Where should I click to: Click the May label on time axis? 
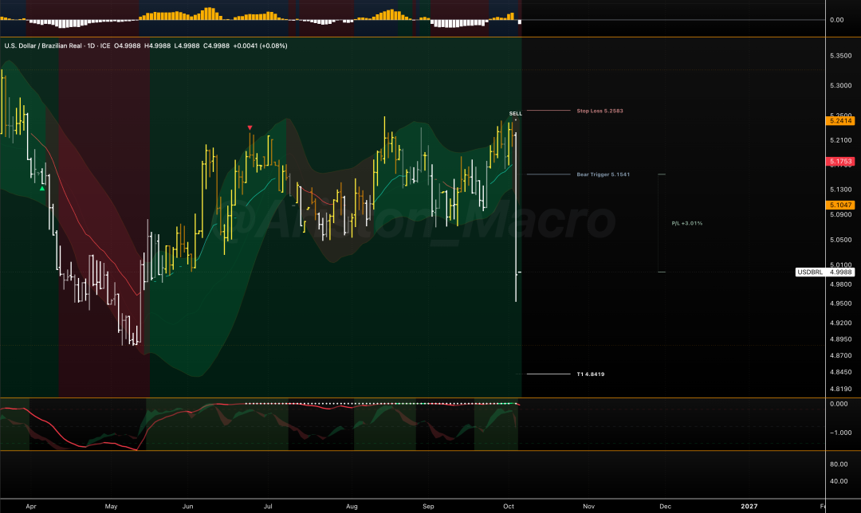[x=111, y=507]
